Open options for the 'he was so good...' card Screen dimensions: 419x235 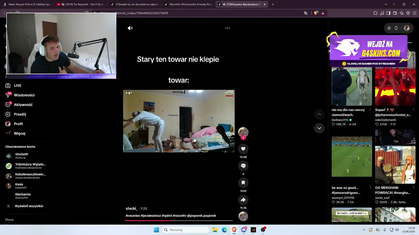[x=370, y=188]
